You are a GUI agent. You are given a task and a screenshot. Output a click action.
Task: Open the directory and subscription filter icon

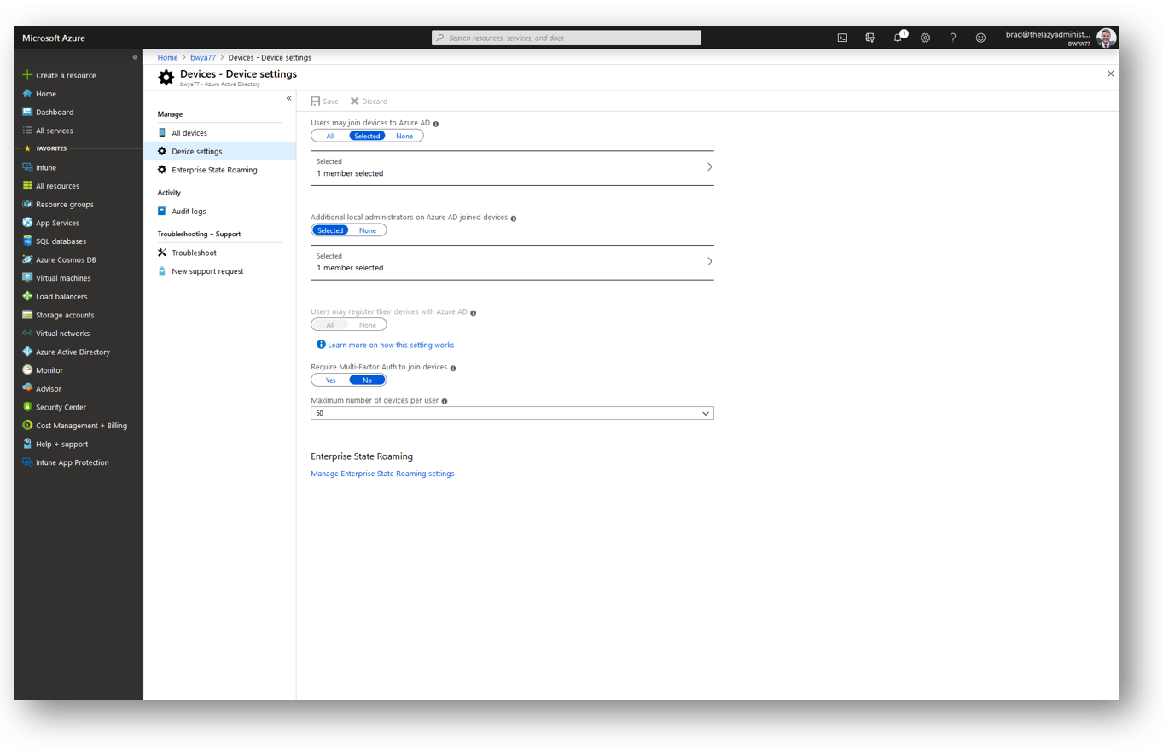click(869, 38)
